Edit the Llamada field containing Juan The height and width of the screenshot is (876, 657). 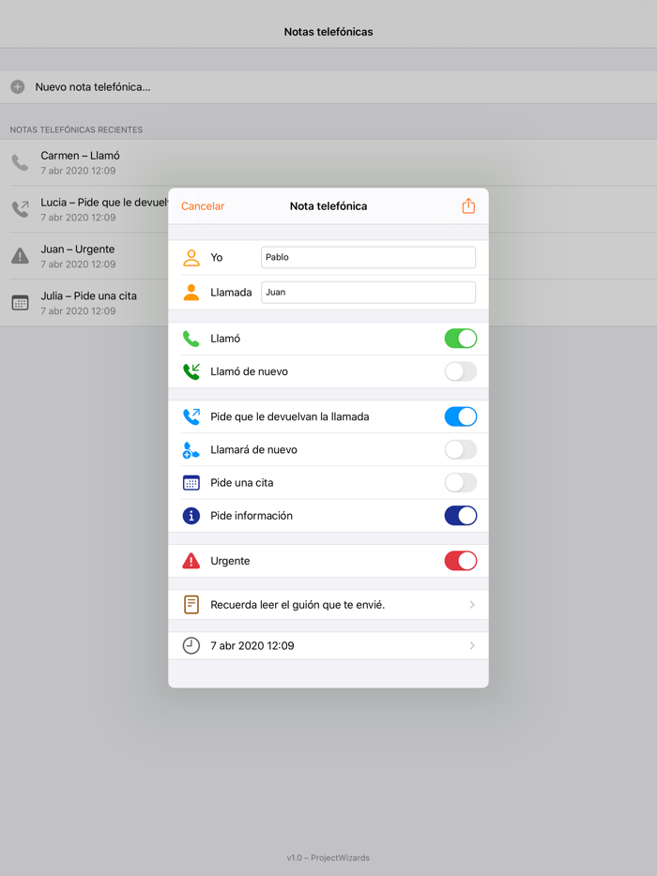tap(368, 293)
